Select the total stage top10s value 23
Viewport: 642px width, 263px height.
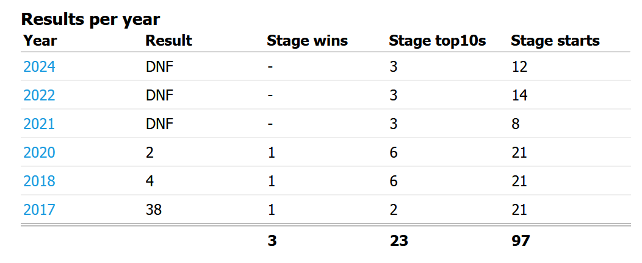pyautogui.click(x=399, y=240)
